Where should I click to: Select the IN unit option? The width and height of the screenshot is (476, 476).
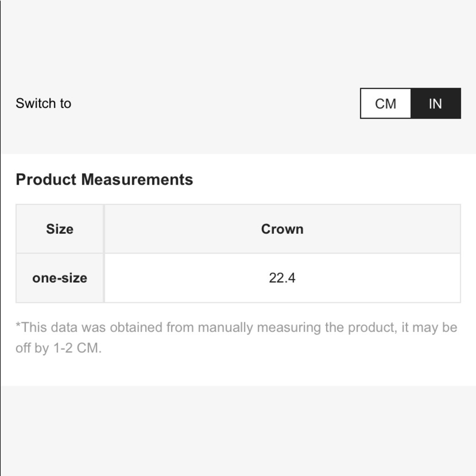pos(436,103)
